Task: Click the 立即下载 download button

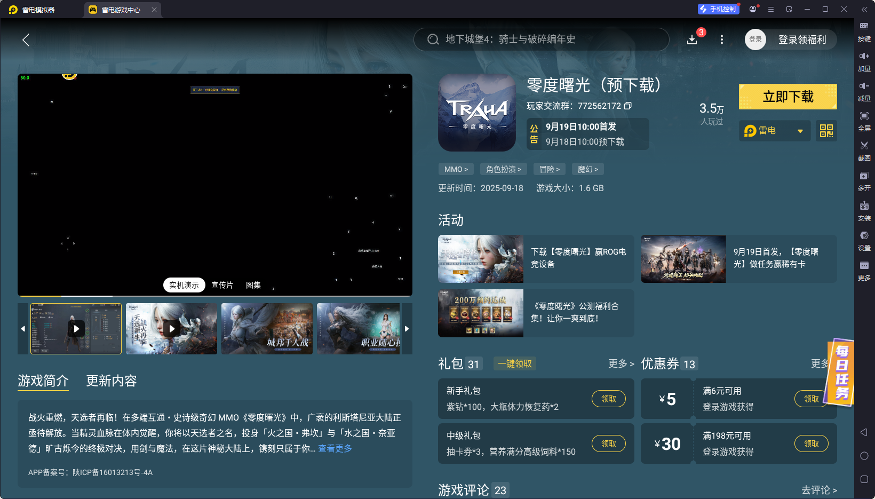Action: (x=787, y=97)
